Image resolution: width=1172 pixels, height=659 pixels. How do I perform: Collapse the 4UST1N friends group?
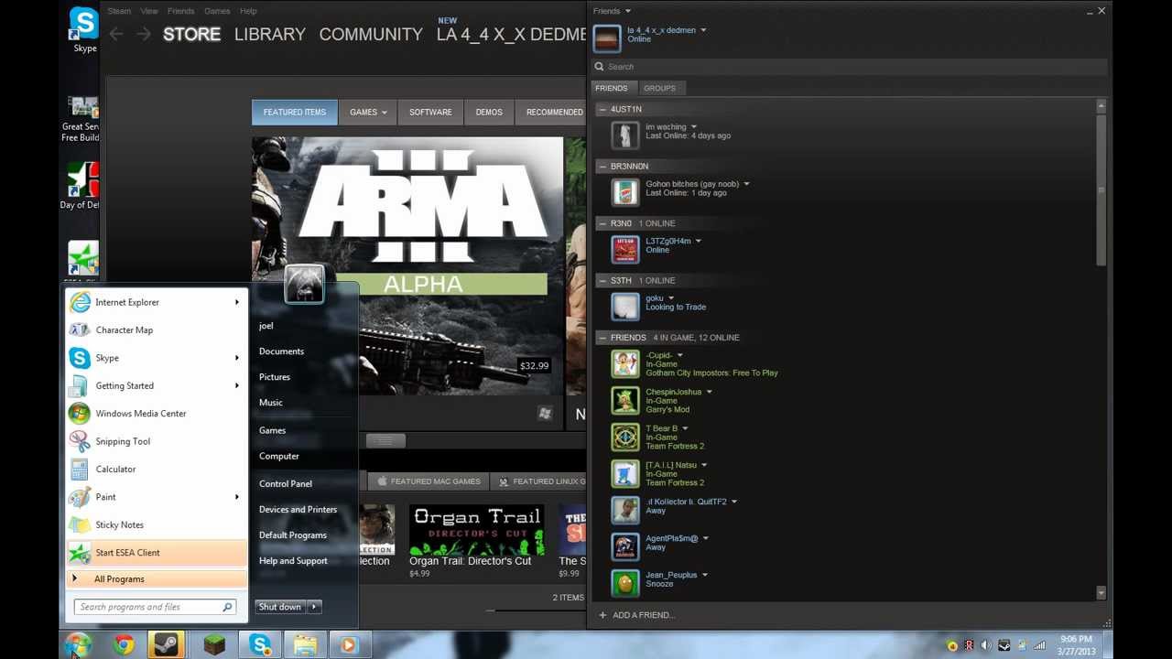[x=602, y=109]
